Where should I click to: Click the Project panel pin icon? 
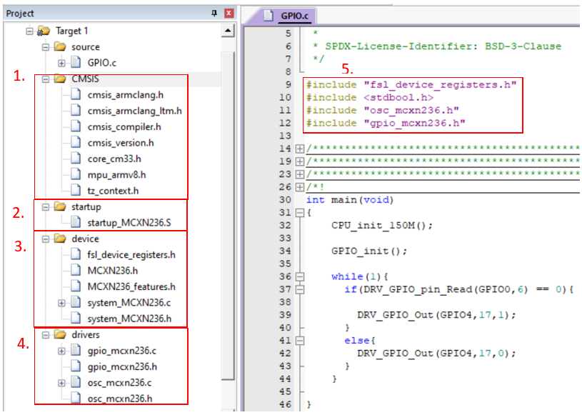214,14
